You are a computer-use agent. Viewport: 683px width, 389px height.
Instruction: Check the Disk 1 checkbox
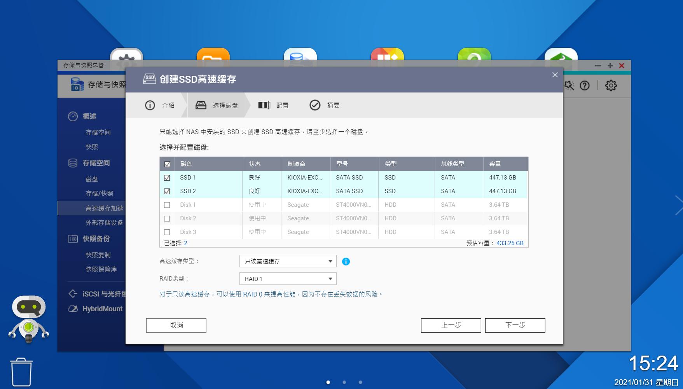pos(167,204)
